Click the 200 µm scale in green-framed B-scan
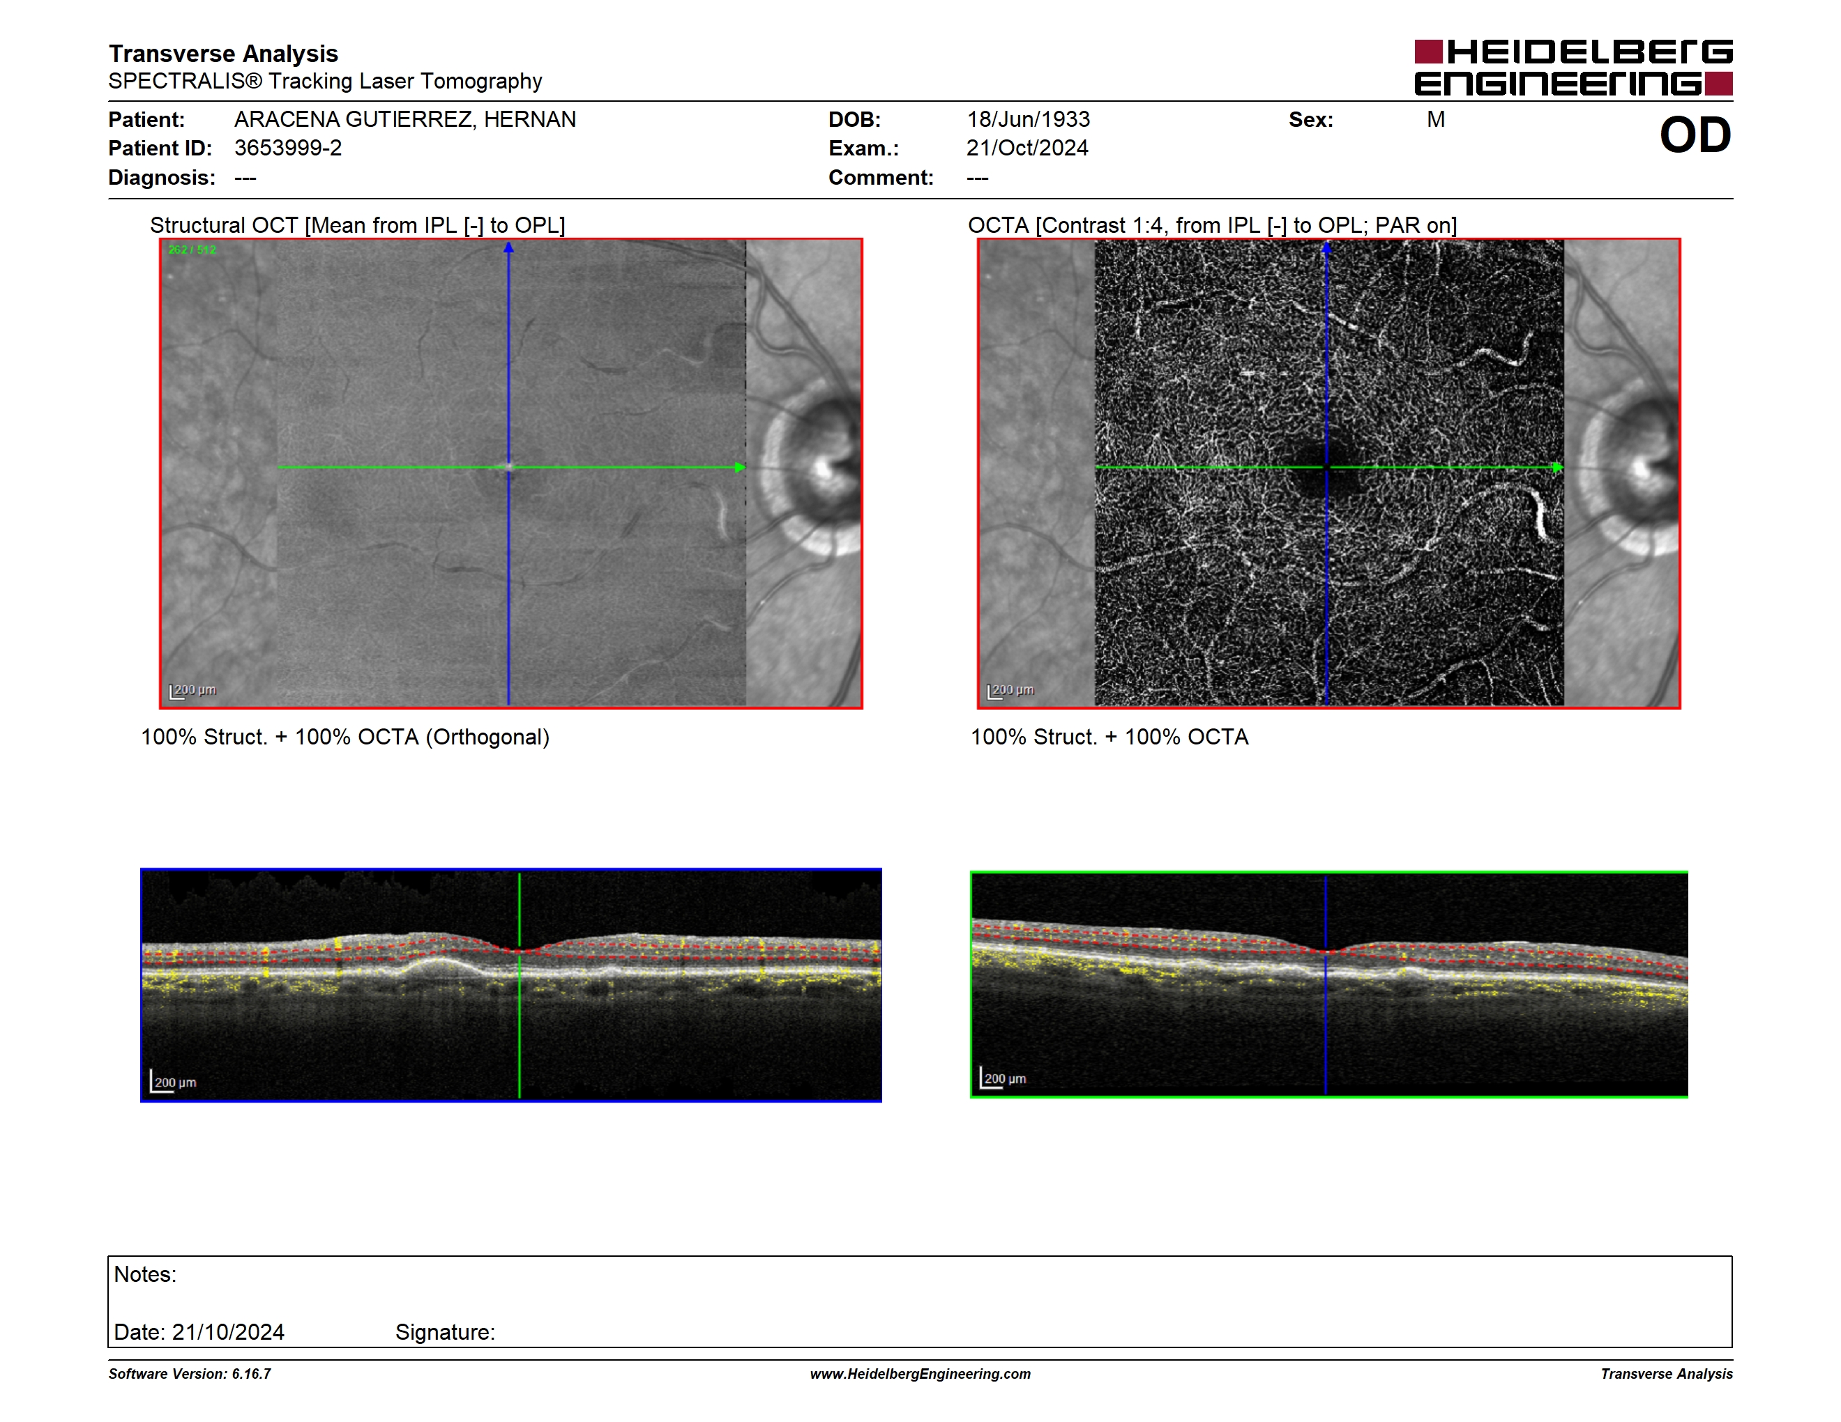 pos(1004,1078)
